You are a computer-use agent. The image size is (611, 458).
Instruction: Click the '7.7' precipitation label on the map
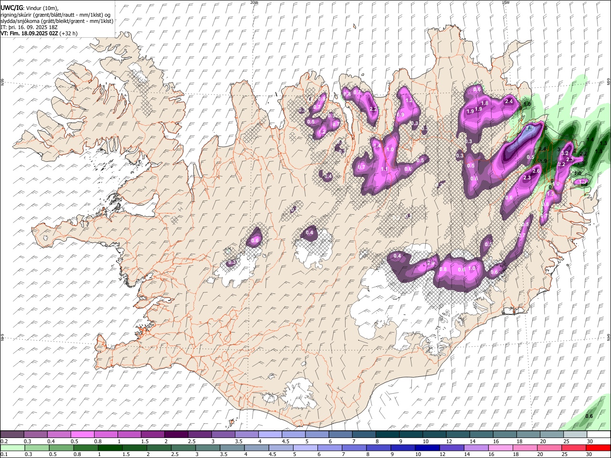click(529, 129)
